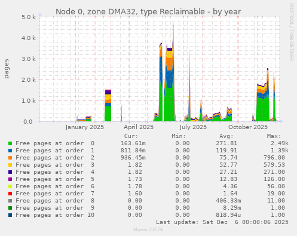
Task: Click the lime order 6 legend swatch
Action: [x=10, y=186]
